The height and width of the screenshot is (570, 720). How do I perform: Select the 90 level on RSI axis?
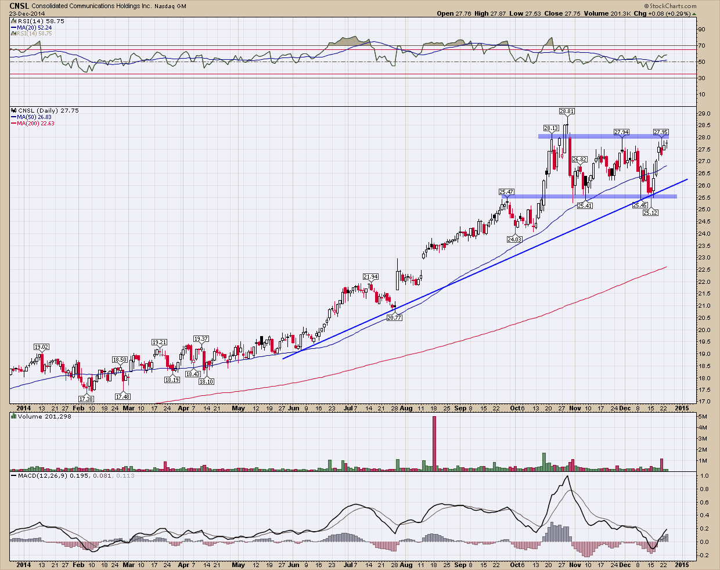coord(701,29)
